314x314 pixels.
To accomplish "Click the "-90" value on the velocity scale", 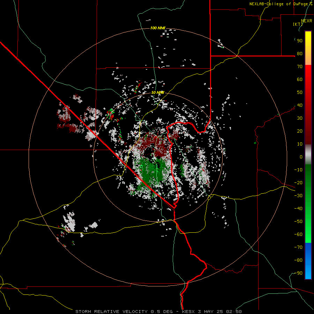I will click(x=298, y=273).
